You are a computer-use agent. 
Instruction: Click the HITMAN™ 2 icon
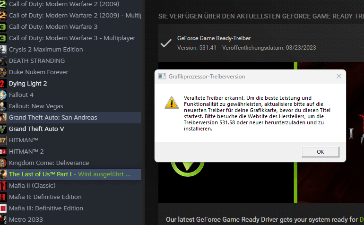tap(3, 152)
